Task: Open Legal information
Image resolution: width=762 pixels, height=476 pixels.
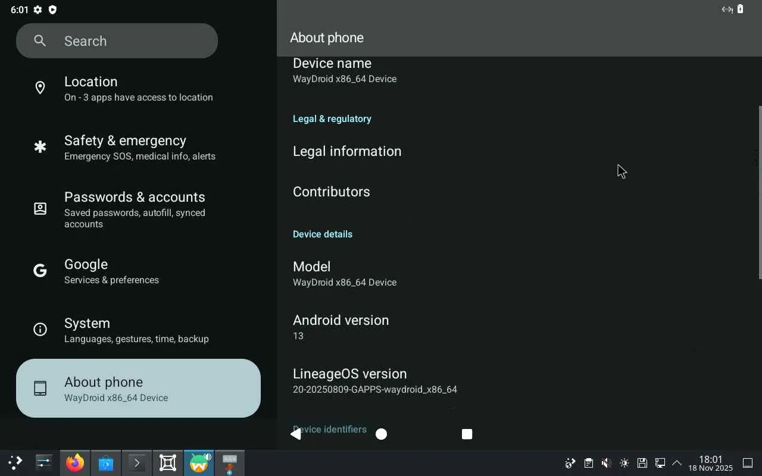Action: pyautogui.click(x=518, y=151)
